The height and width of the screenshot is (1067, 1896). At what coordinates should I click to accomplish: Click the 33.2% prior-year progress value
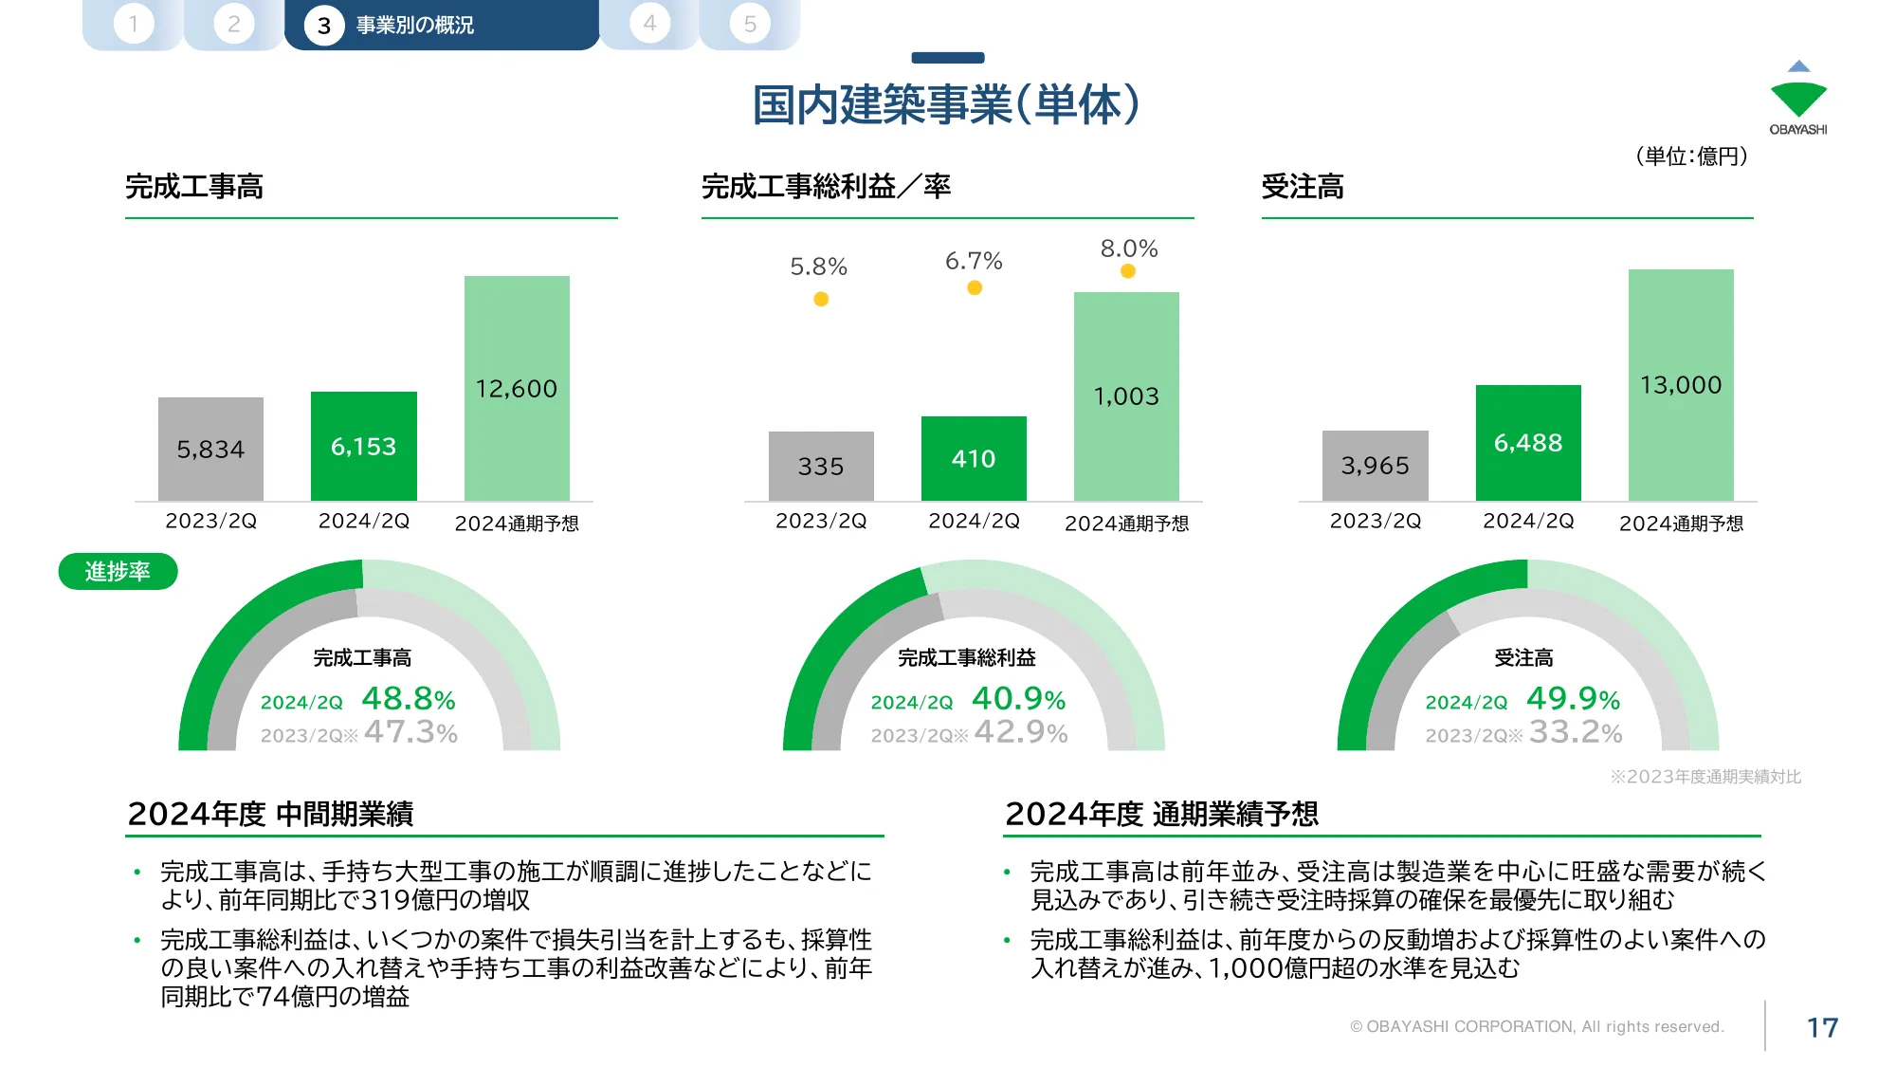coord(1576,732)
